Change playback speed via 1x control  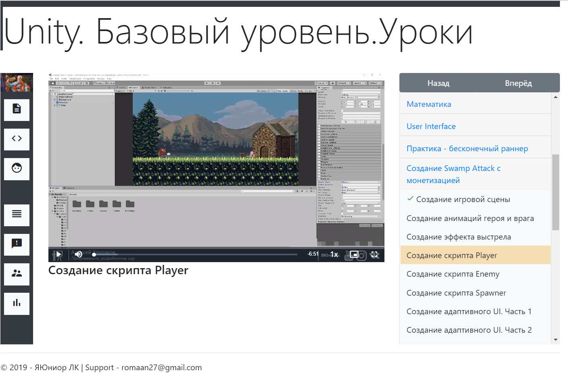[x=334, y=254]
